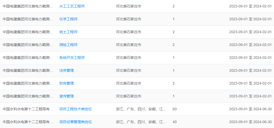Open the 化学工程师 job link
Viewport: 274px width, 128px height.
click(68, 19)
